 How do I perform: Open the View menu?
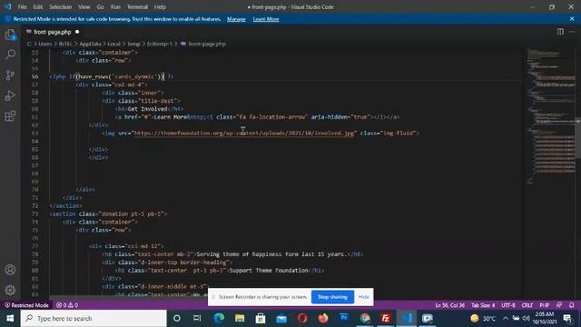(84, 7)
